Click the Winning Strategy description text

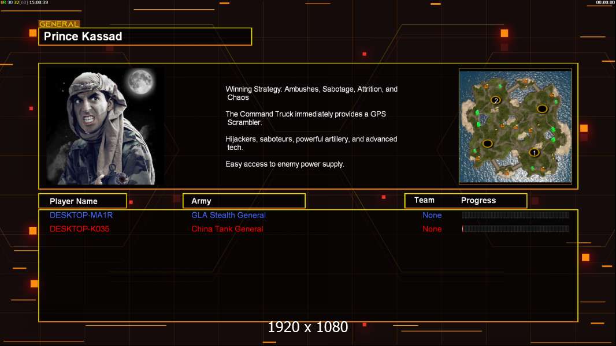pos(311,93)
